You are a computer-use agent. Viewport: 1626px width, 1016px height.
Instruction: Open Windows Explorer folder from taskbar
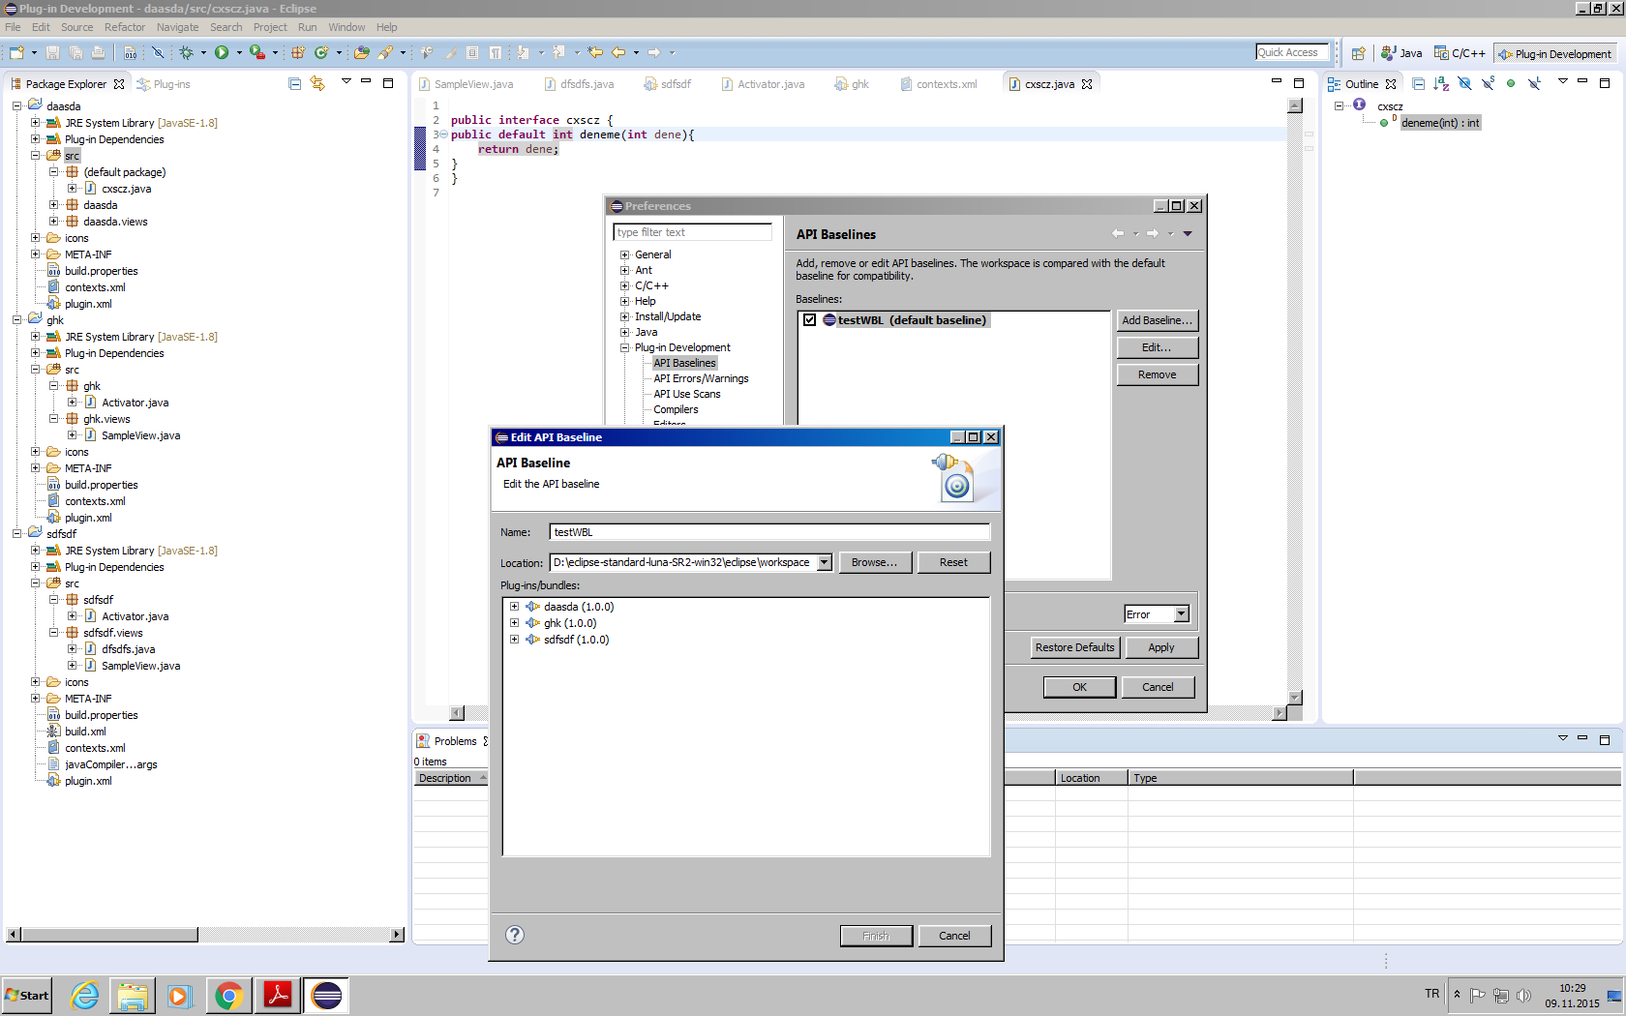[133, 995]
